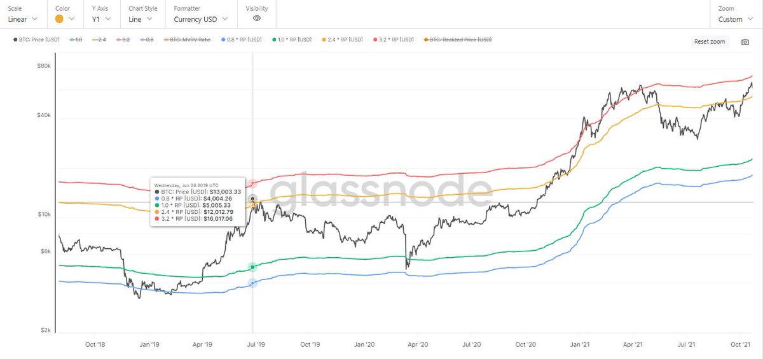Open the Color picker dropdown
Viewport: 763px width, 359px height.
point(65,19)
